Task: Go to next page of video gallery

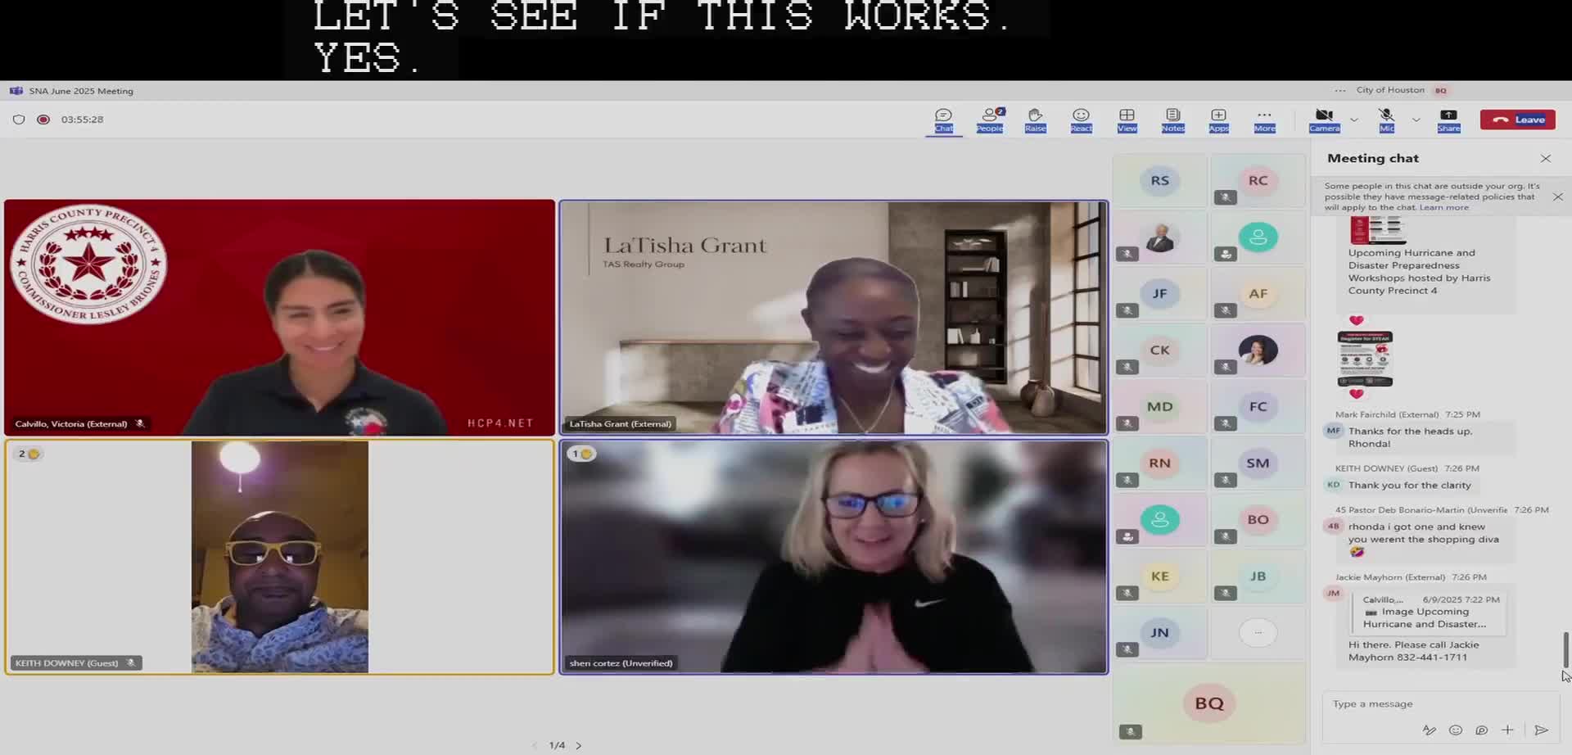Action: [x=579, y=745]
